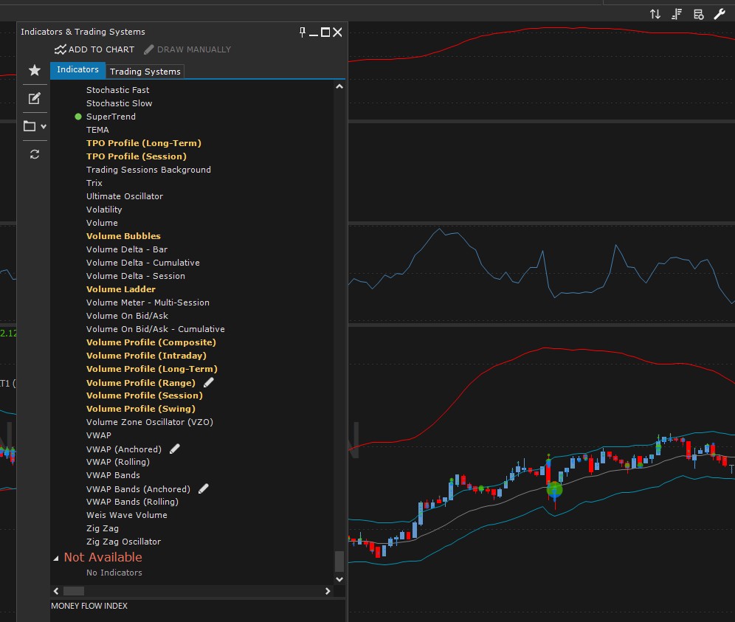Select Volume Delta - Session

click(136, 276)
